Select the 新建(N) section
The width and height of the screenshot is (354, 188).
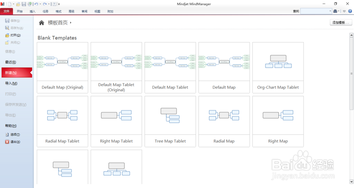pyautogui.click(x=17, y=72)
